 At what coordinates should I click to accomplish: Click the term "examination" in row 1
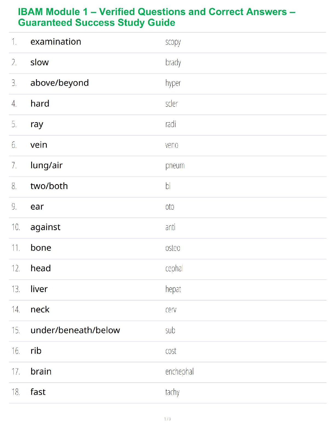pyautogui.click(x=56, y=42)
